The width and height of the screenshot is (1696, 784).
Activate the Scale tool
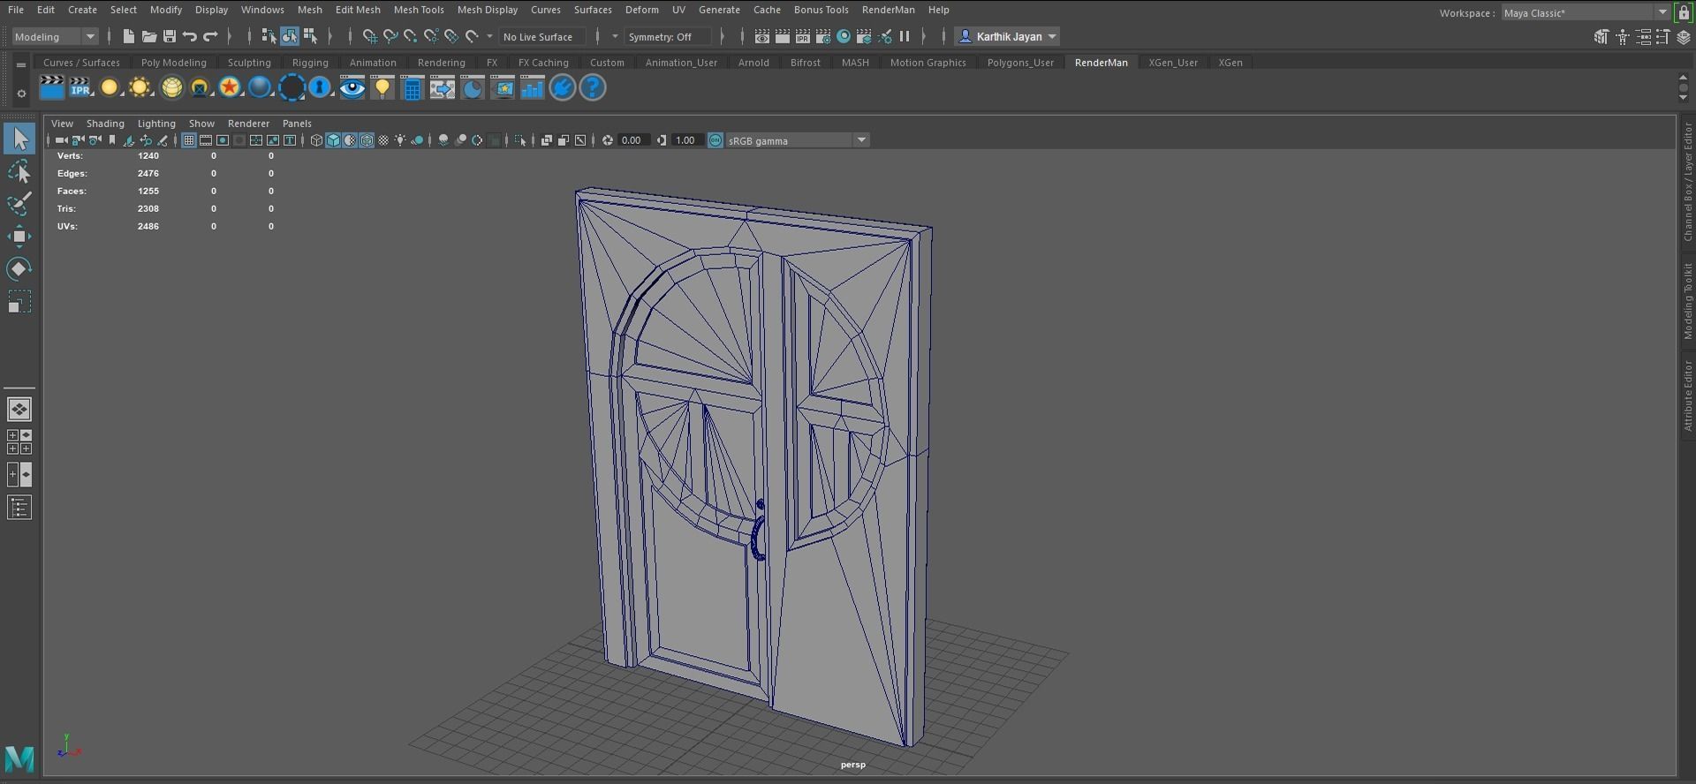19,302
